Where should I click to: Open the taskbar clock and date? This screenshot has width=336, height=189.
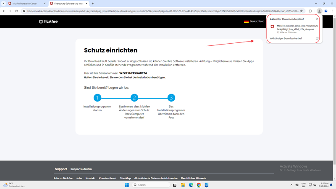pos(323,185)
